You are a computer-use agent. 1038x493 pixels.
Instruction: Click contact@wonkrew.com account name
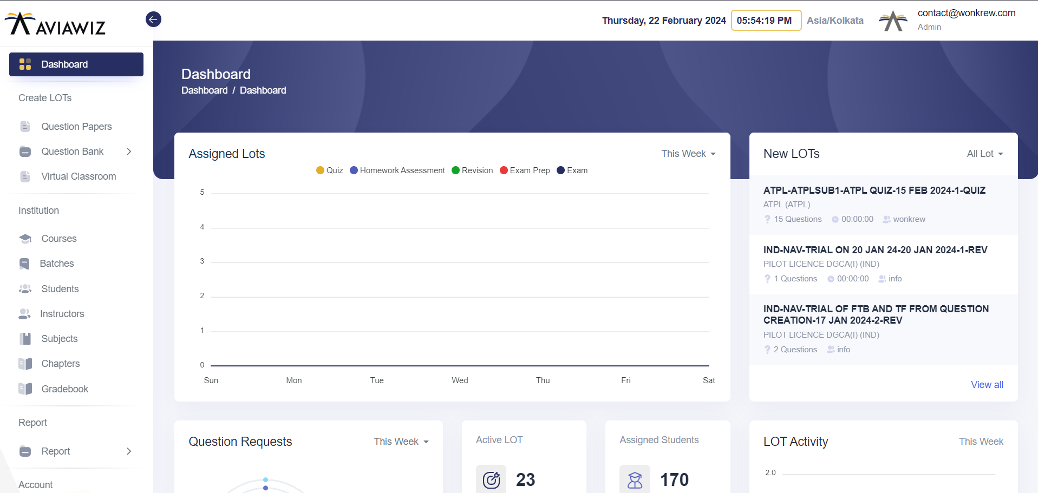point(967,13)
